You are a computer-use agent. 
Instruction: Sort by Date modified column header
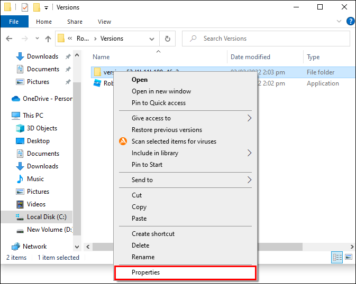click(250, 57)
